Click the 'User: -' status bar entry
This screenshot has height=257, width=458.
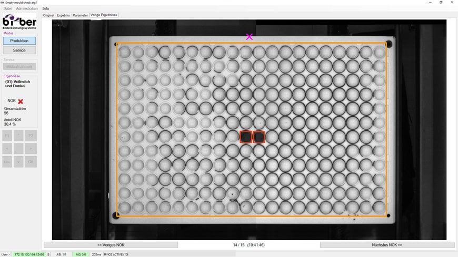pos(6,254)
